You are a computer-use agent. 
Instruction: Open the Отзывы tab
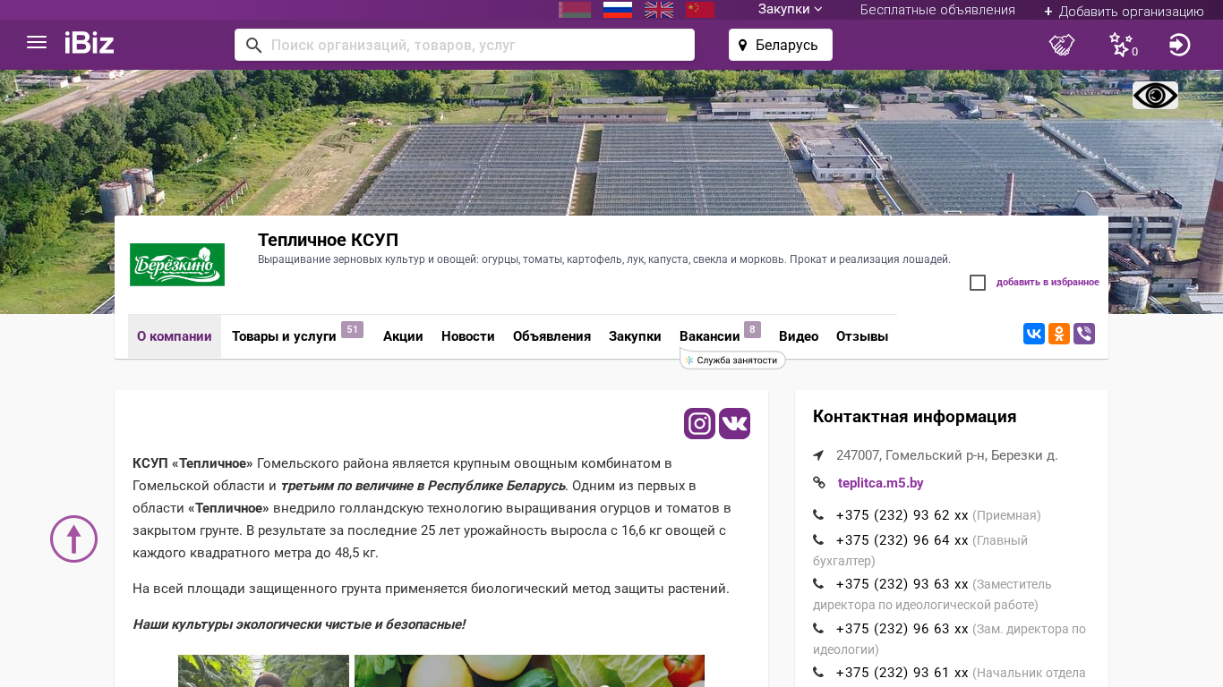click(x=861, y=336)
